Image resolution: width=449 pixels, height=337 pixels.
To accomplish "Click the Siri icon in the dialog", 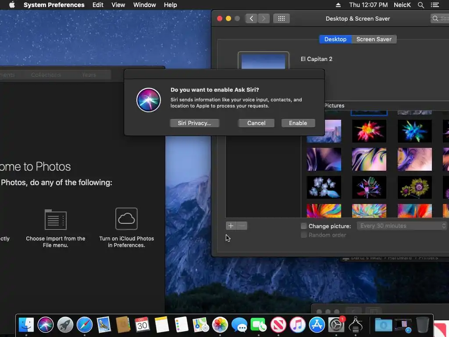I will click(149, 100).
